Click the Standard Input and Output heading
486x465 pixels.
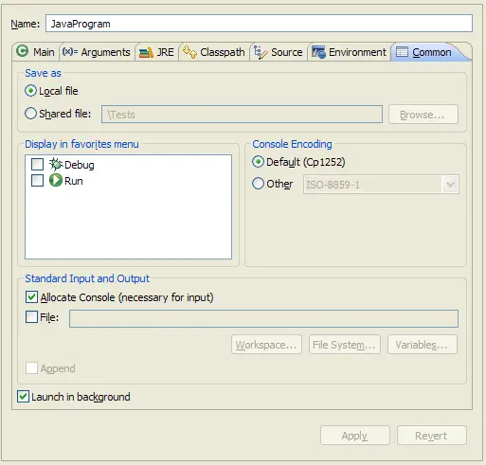tap(87, 278)
